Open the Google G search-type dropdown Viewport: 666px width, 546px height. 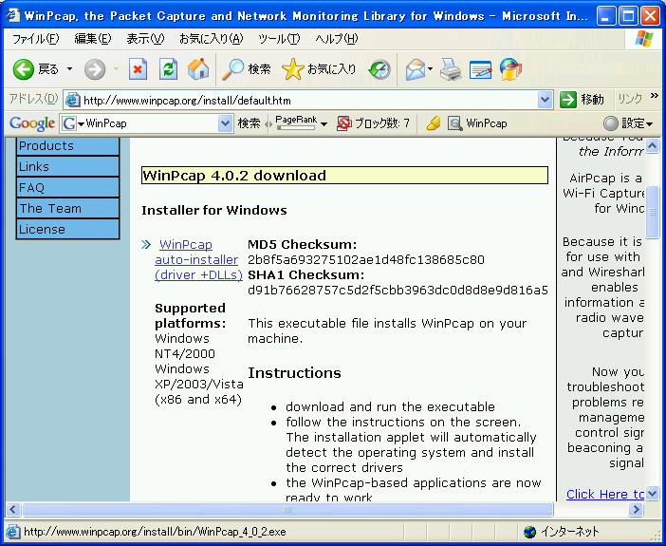[81, 124]
